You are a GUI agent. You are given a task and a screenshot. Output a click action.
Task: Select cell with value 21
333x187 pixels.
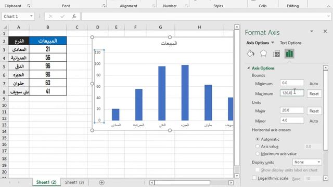click(48, 49)
